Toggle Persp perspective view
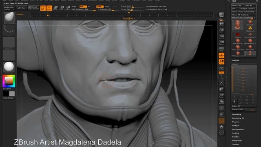261x147 pixels. point(221,49)
